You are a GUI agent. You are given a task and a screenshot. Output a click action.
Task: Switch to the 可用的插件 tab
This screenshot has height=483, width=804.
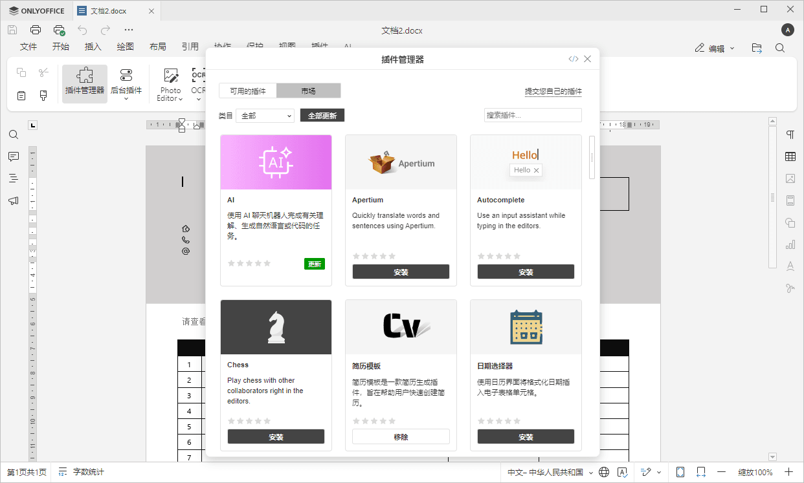click(247, 91)
